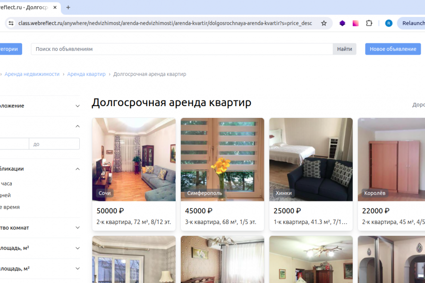Click Долгосрочная аренда квартир breadcrumb text
This screenshot has height=283, width=425.
(x=150, y=74)
